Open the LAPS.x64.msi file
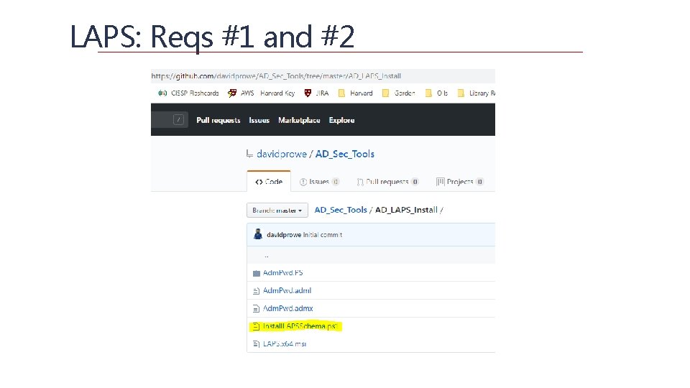The height and width of the screenshot is (388, 690). pos(285,343)
